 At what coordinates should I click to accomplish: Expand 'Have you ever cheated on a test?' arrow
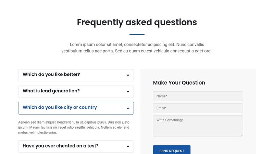[x=128, y=146]
